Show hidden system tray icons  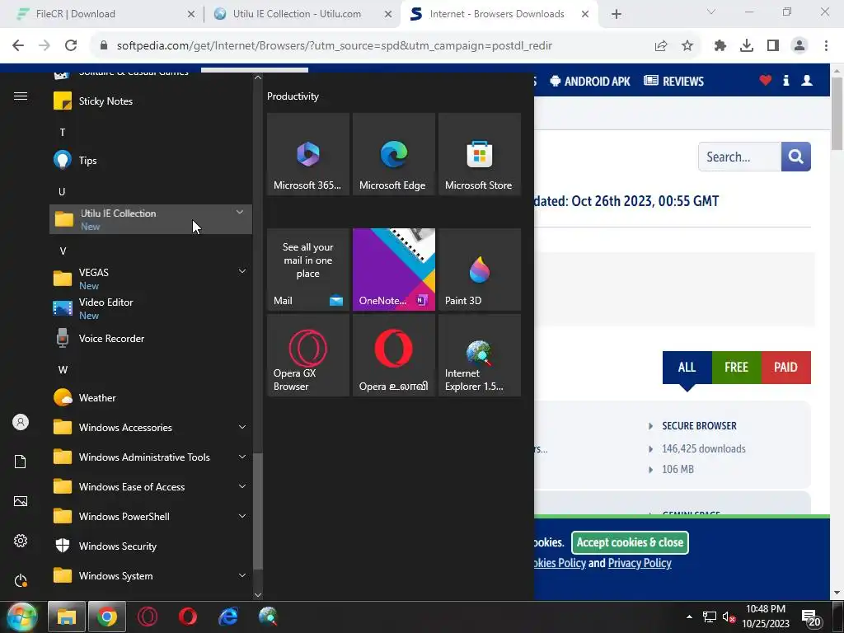coord(689,617)
